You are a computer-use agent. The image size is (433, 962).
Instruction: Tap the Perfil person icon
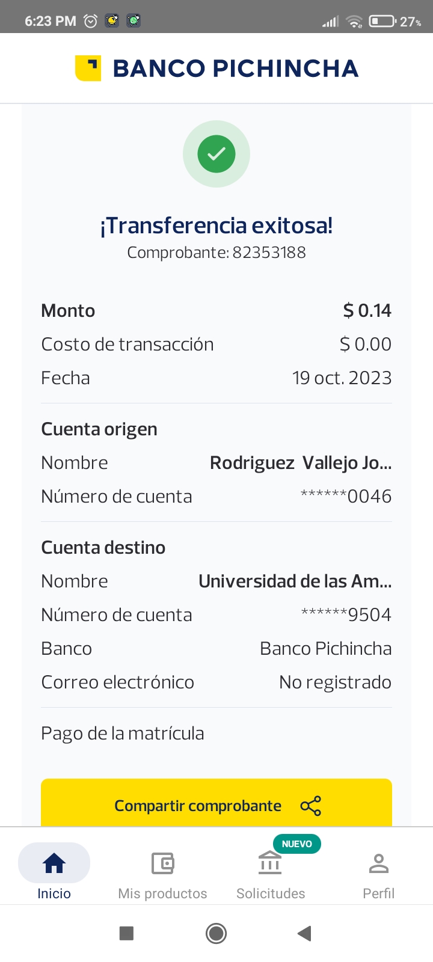click(x=378, y=863)
